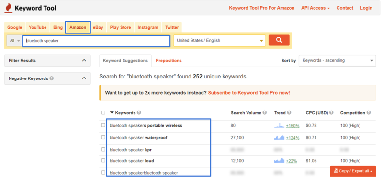Switch to the Play Store tab

[121, 27]
